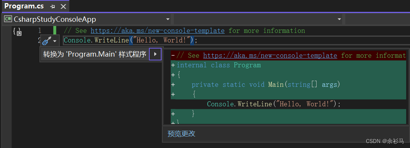Click the 预览更改 link
Viewport: 410px width, 148px height.
click(x=181, y=134)
